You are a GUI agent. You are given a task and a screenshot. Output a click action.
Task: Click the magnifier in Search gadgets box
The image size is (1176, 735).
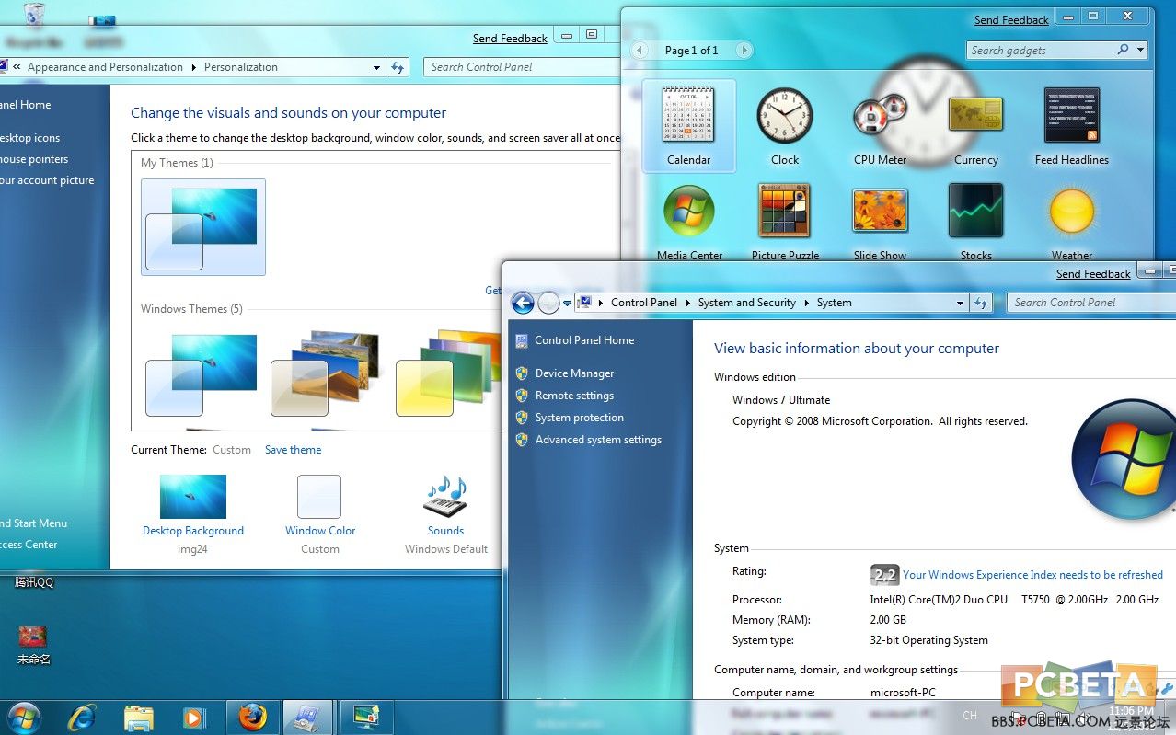1123,51
